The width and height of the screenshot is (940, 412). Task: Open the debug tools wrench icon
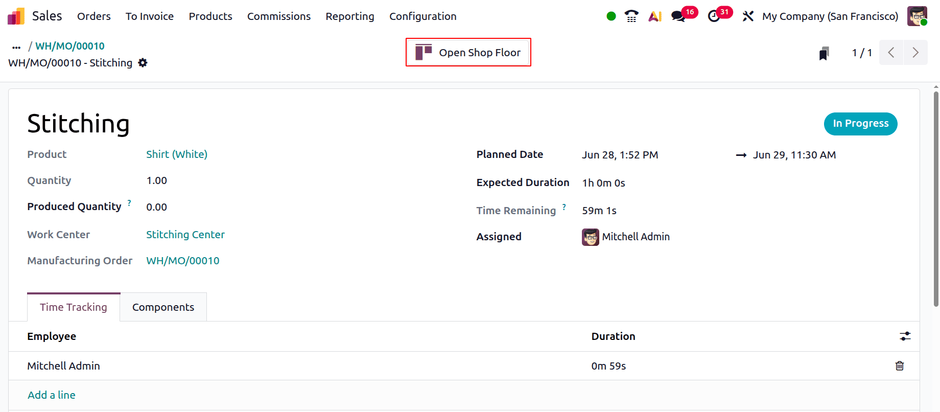point(748,16)
